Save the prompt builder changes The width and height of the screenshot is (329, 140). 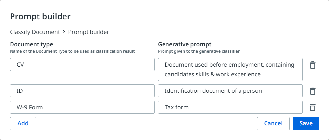point(306,124)
